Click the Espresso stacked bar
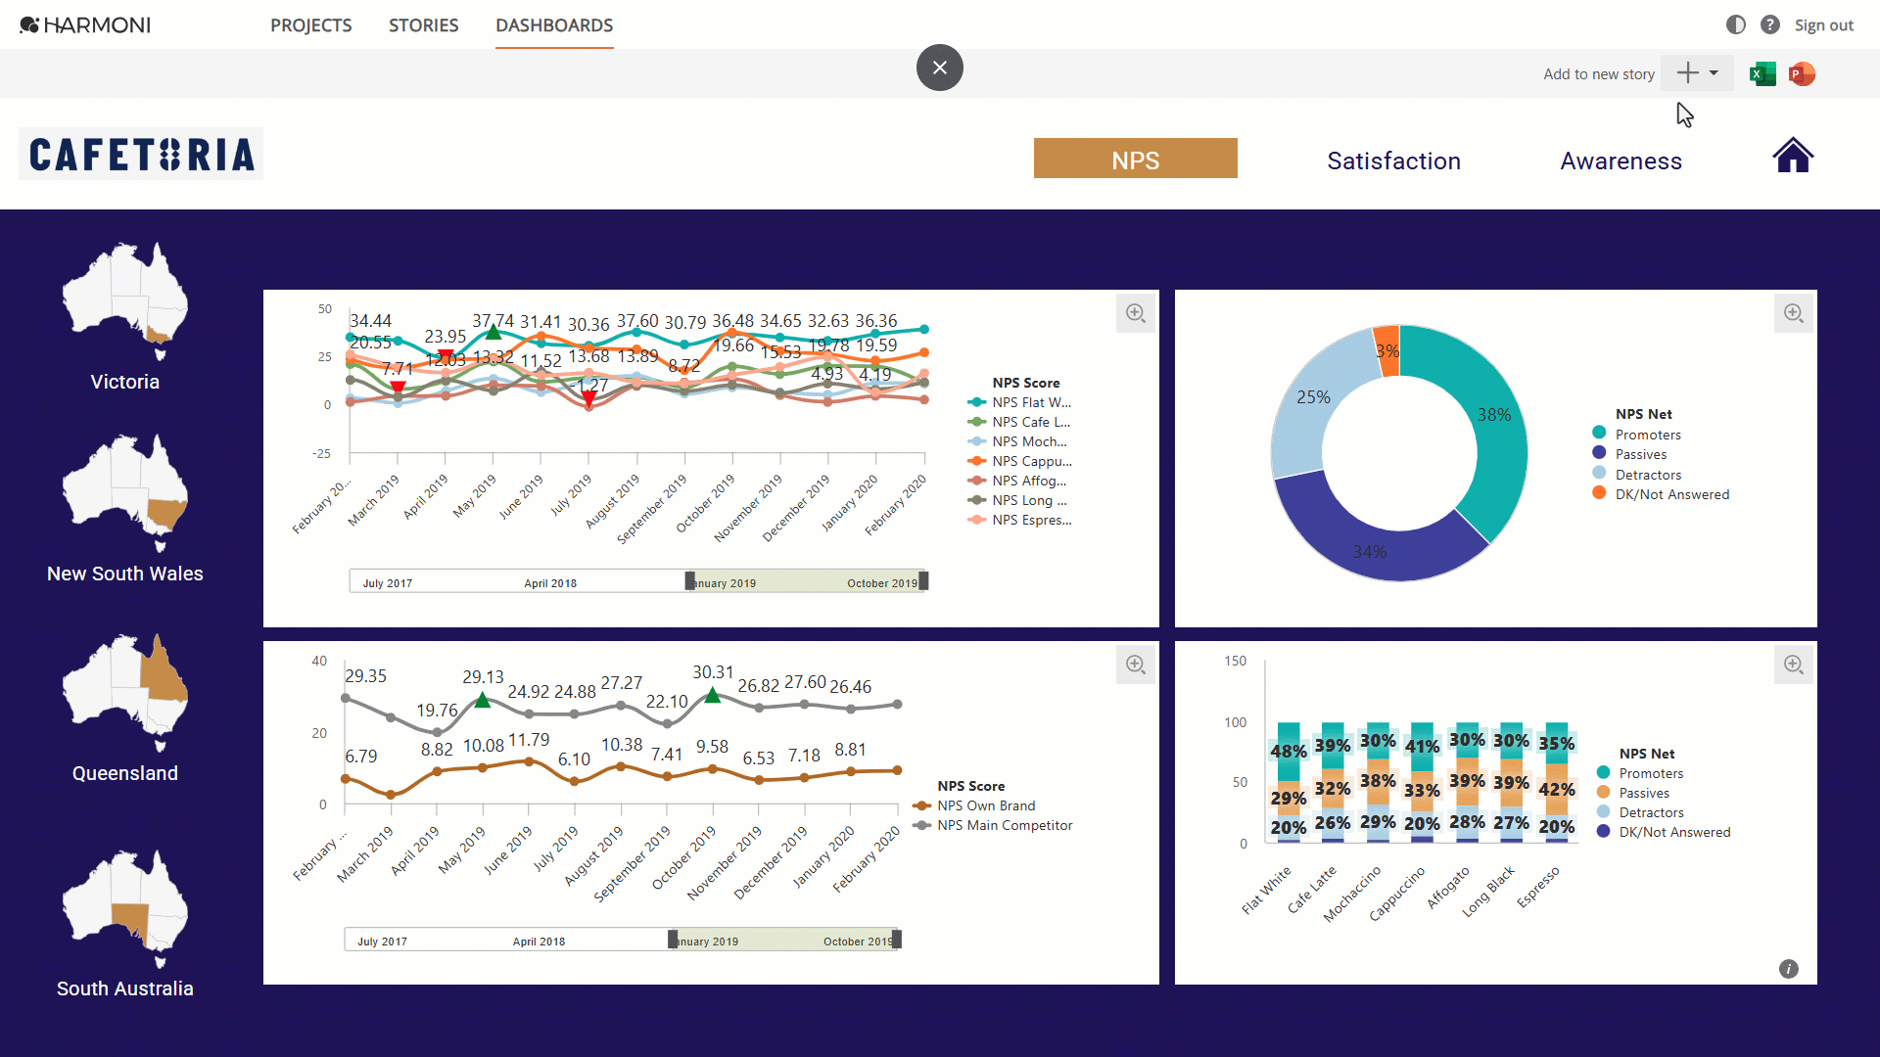Image resolution: width=1880 pixels, height=1057 pixels. (1556, 782)
